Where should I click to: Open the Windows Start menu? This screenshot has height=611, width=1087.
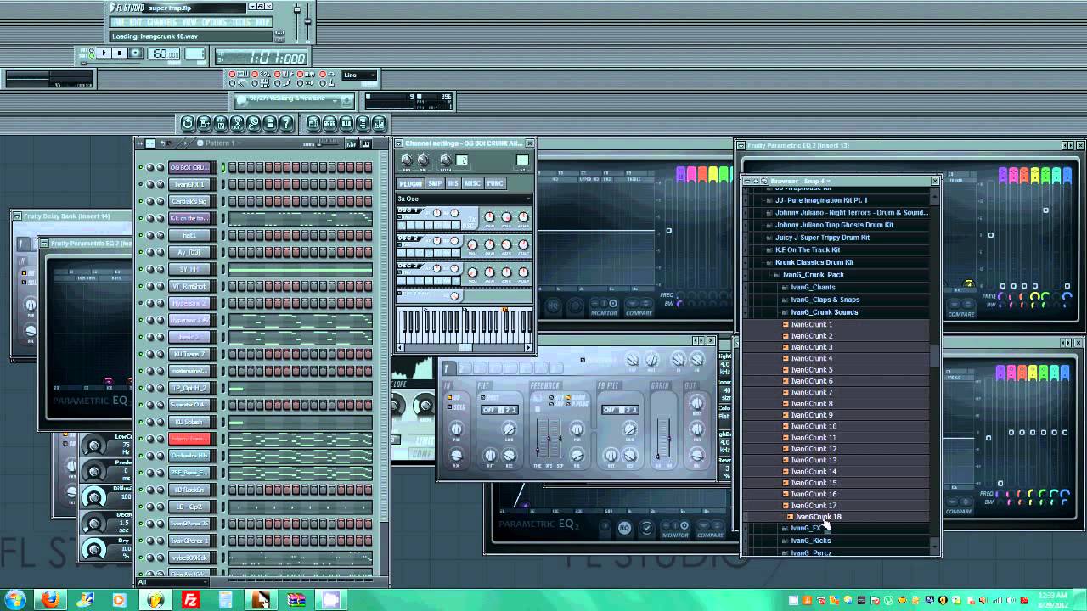pos(15,599)
